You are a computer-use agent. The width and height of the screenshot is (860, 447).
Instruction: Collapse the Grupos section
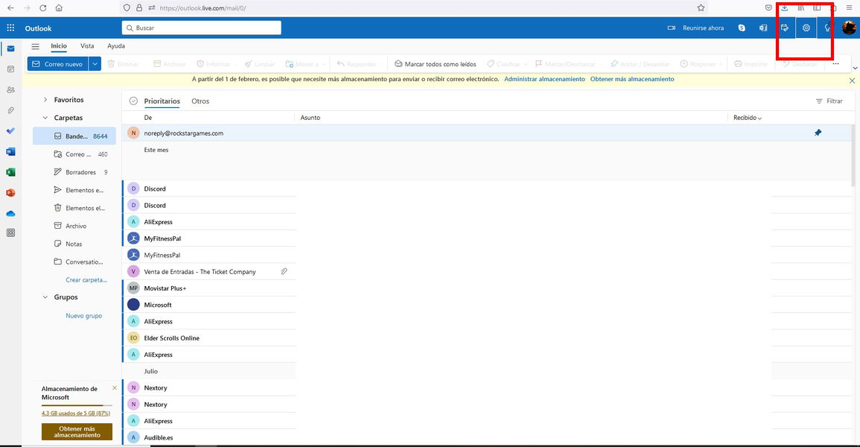(x=45, y=297)
